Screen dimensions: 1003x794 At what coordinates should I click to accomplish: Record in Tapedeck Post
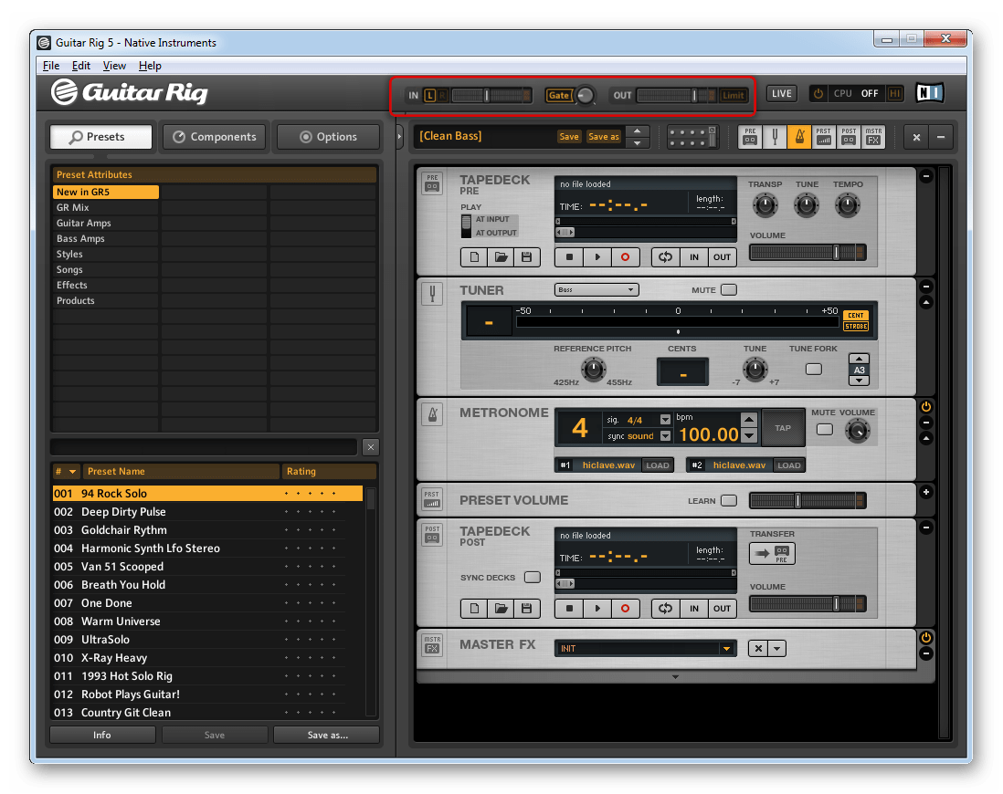click(626, 609)
